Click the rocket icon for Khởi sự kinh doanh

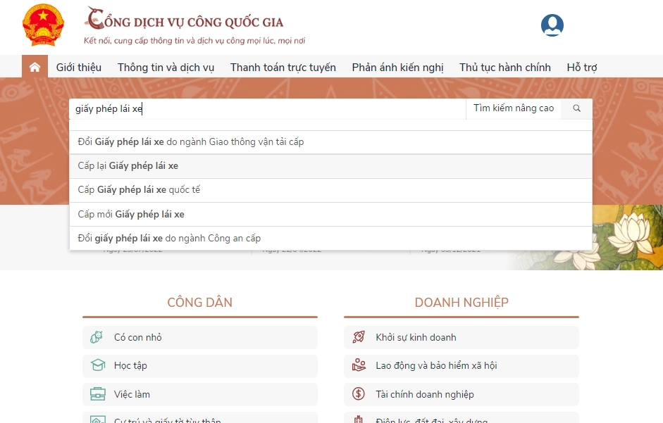pos(359,337)
